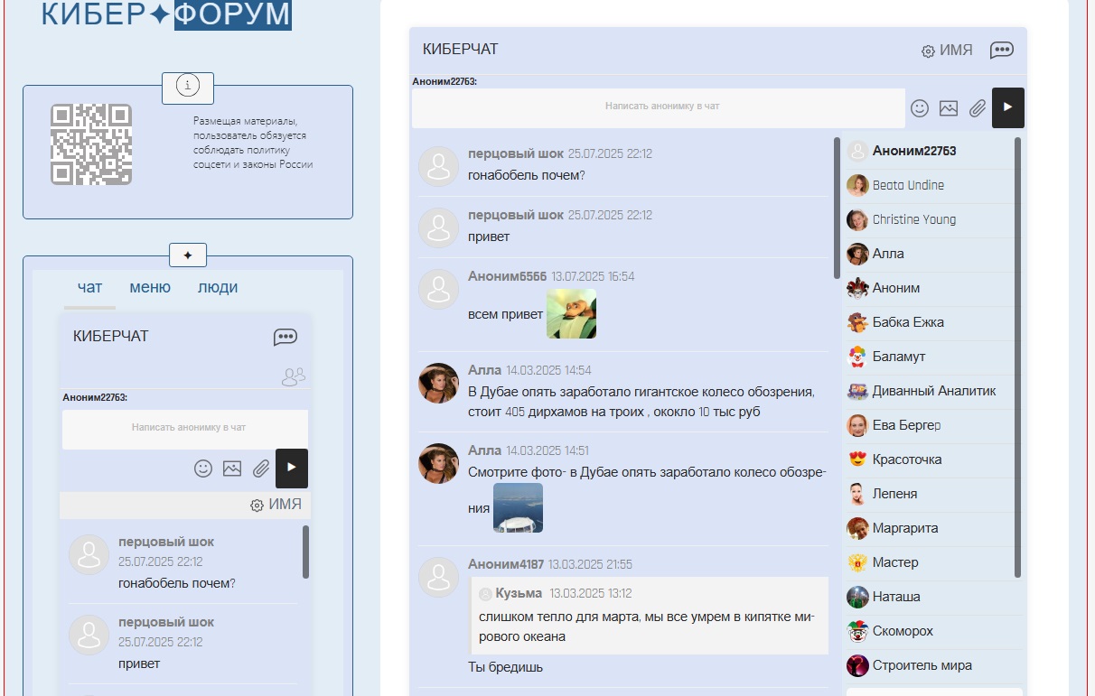Click the paperclip attach icon in main chat
The height and width of the screenshot is (696, 1095).
[977, 108]
